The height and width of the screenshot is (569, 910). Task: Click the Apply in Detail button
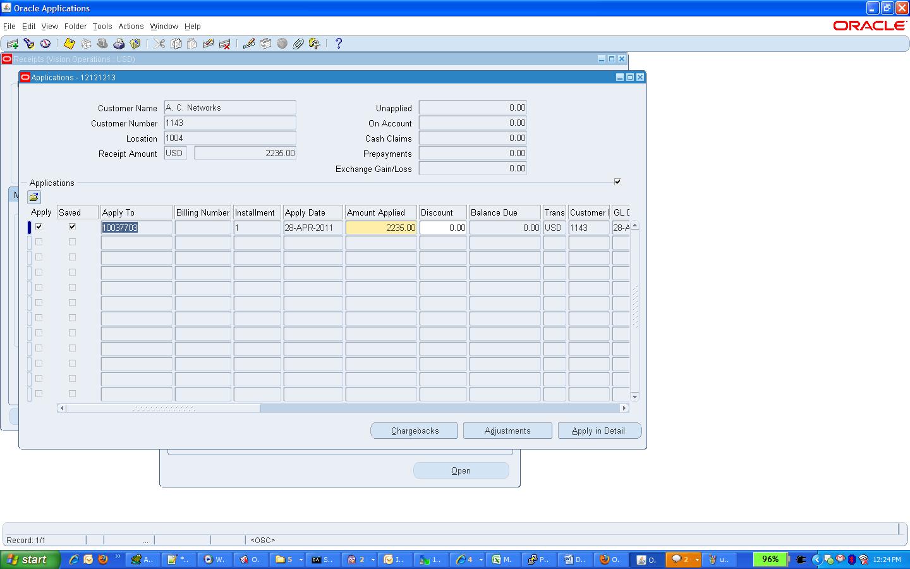[x=598, y=431]
